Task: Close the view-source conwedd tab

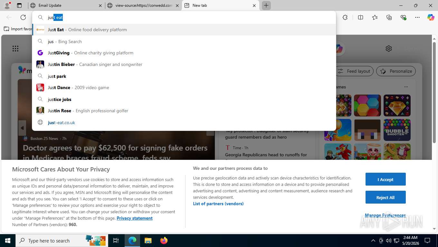Action: [x=177, y=5]
